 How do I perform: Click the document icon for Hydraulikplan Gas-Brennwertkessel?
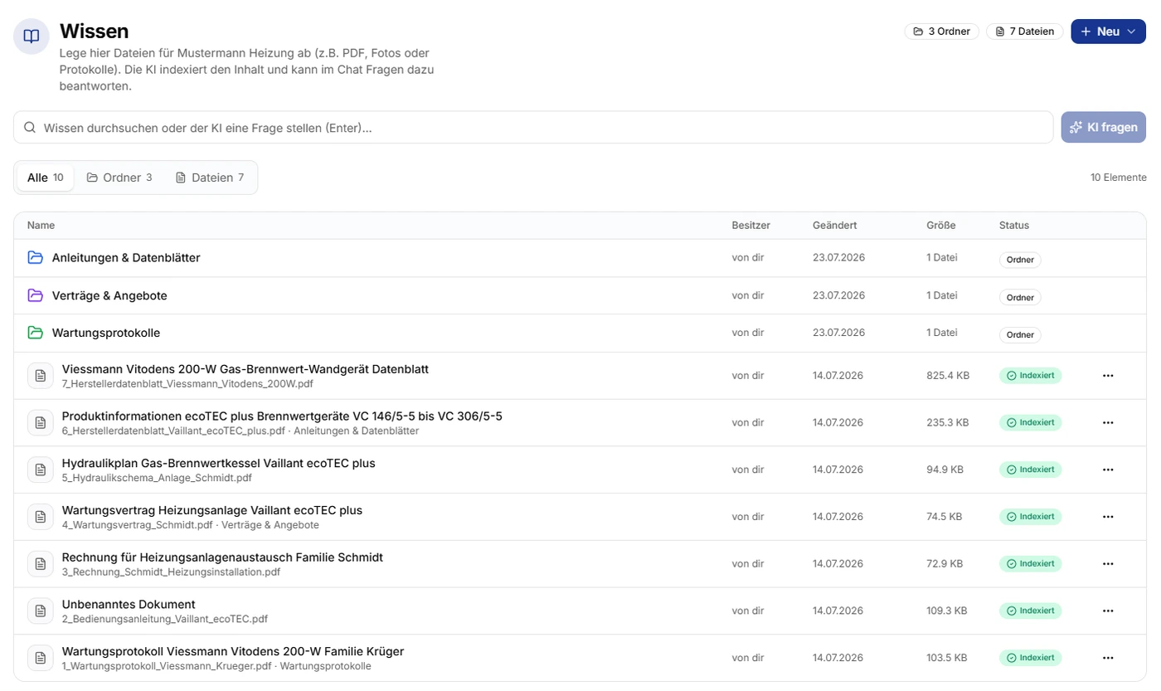pos(40,470)
